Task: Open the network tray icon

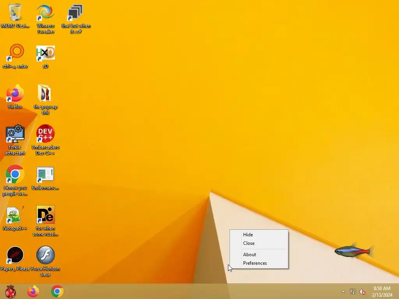Action: pos(353,292)
